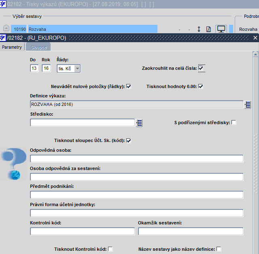Click the scrollbar up arrow in the dialog
This screenshot has height=254, width=259.
pyautogui.click(x=255, y=54)
